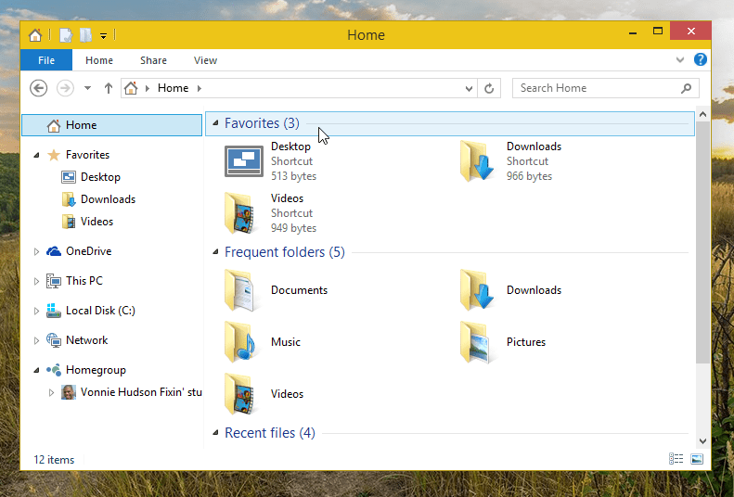This screenshot has width=734, height=497.
Task: Expand OneDrive tree node
Action: (36, 251)
